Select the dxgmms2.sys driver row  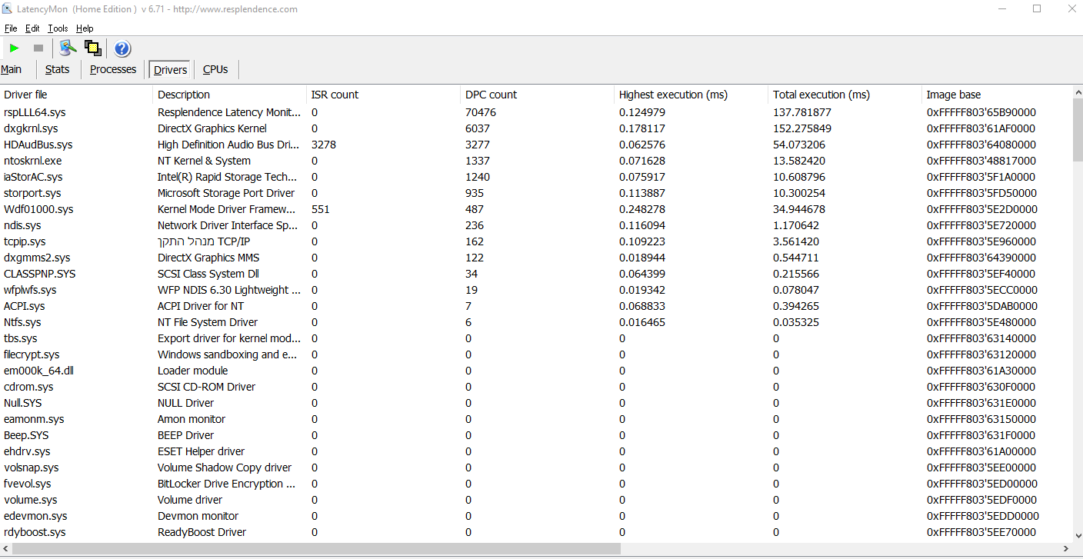click(x=535, y=258)
